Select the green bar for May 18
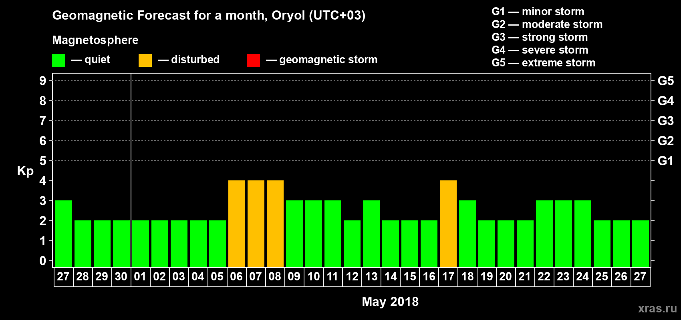This screenshot has width=681, height=320. 467,234
